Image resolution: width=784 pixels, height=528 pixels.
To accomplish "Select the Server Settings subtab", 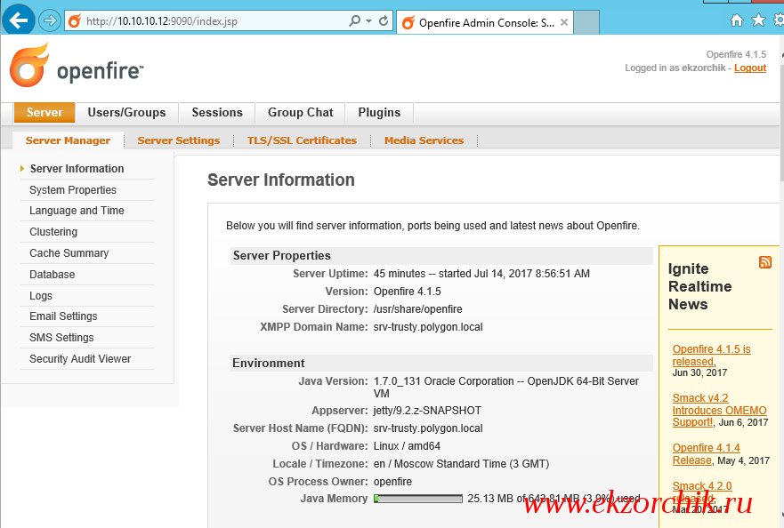I will click(x=179, y=140).
